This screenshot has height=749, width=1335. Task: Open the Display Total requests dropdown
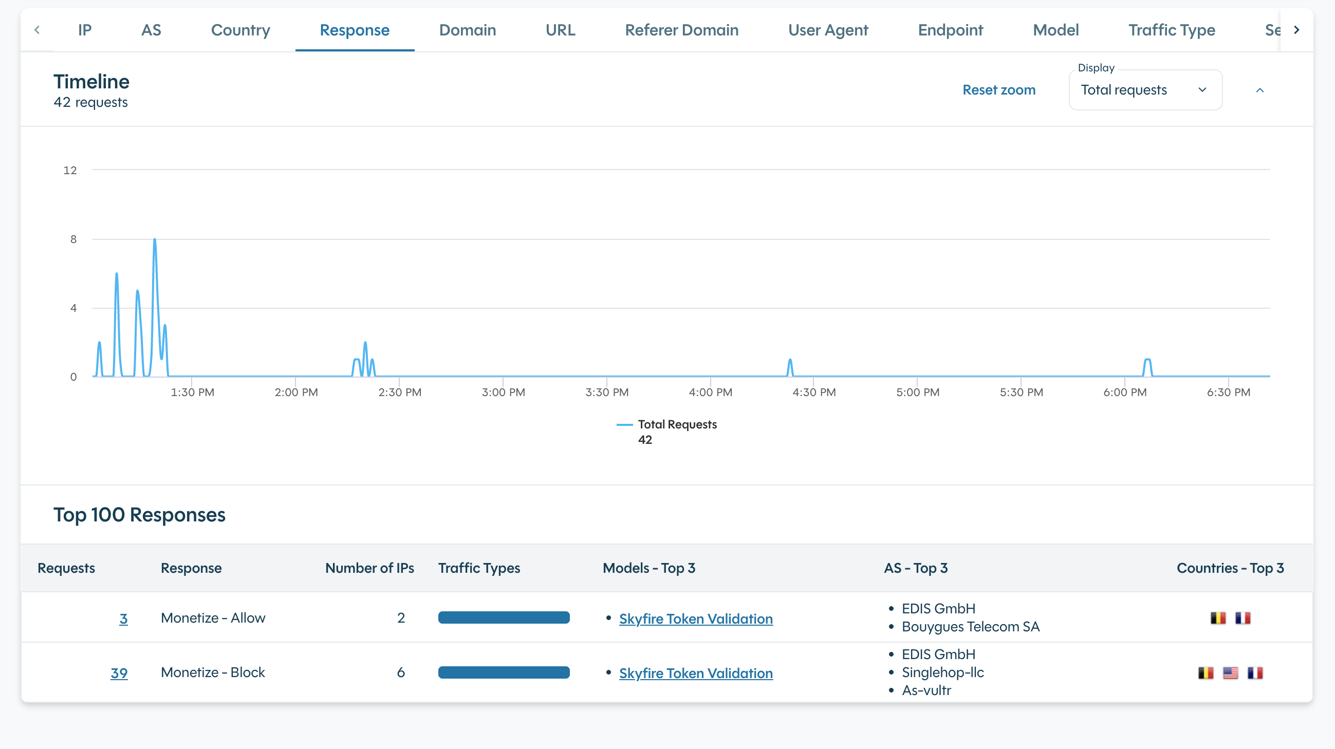[1145, 90]
